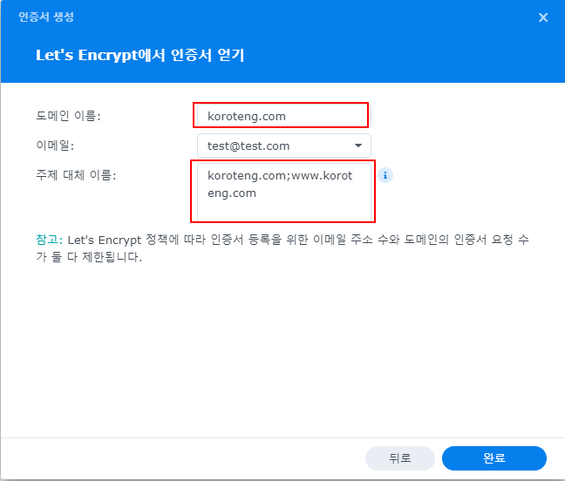Click the 도메인 이름 label
Screen dimensions: 565x481
(68, 116)
